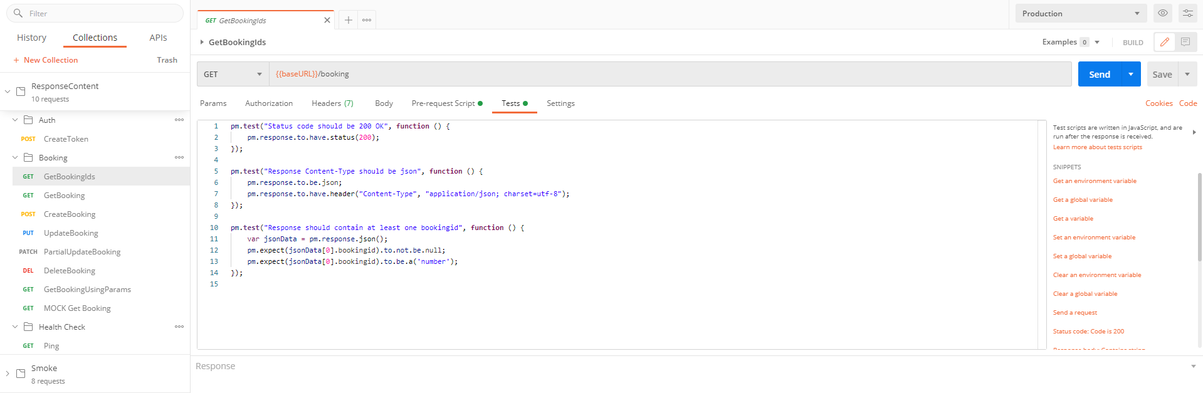Click the Health Check folder icon
Screen dimensions: 1203x393
pyautogui.click(x=28, y=327)
